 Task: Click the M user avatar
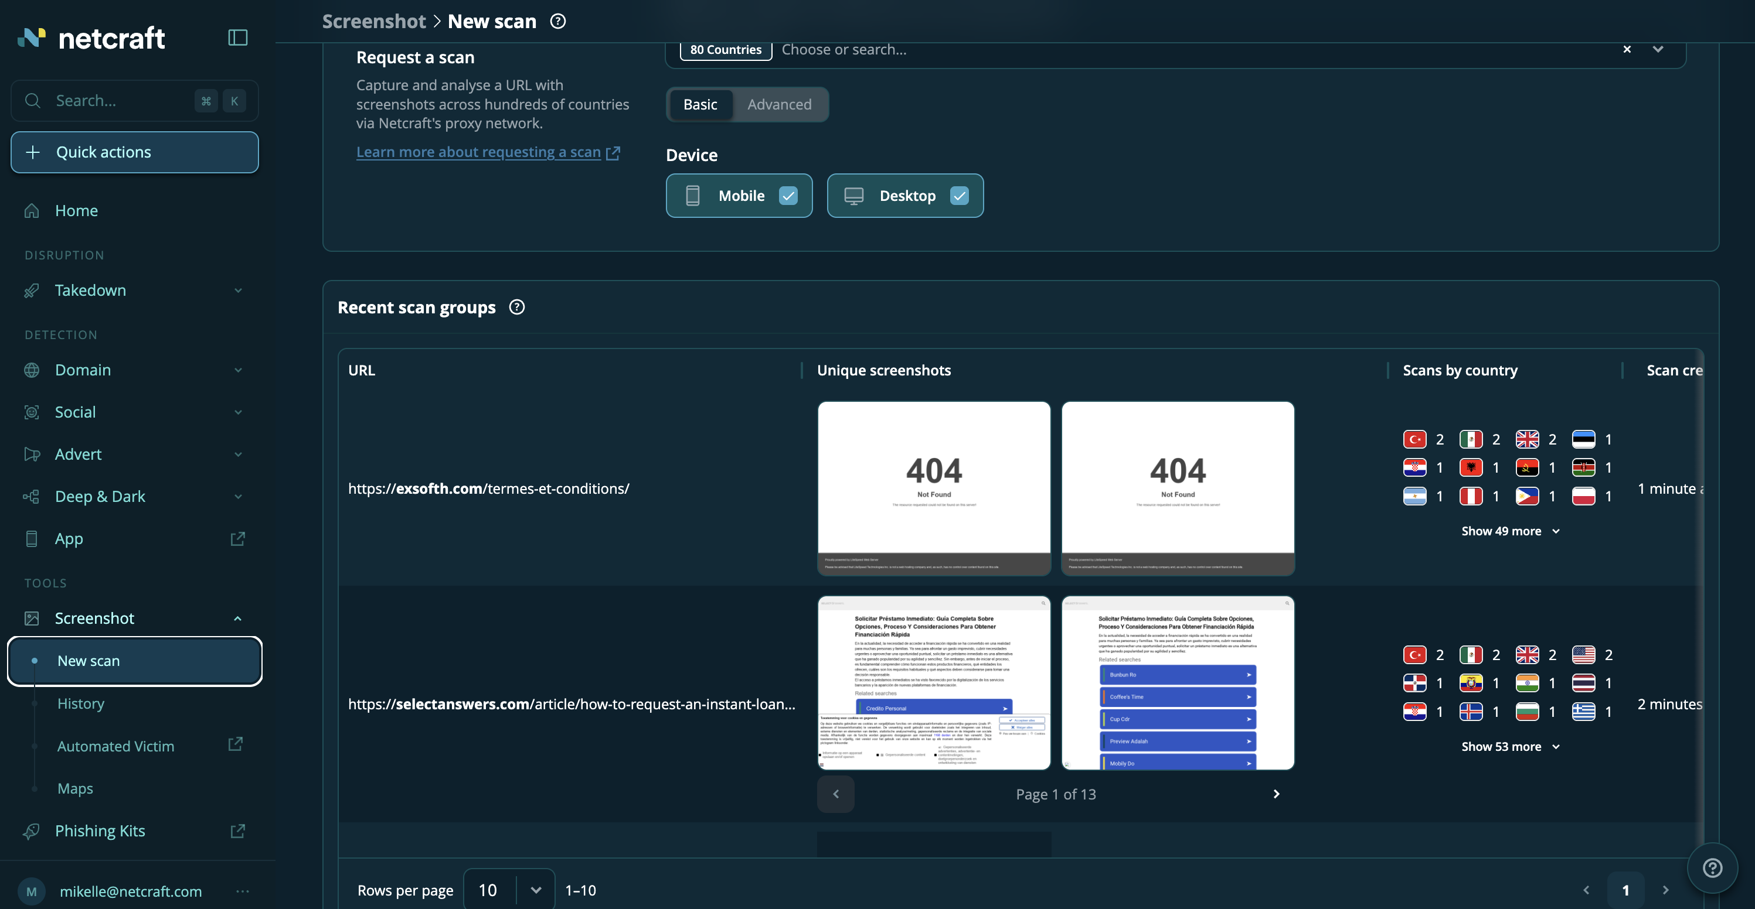point(31,891)
